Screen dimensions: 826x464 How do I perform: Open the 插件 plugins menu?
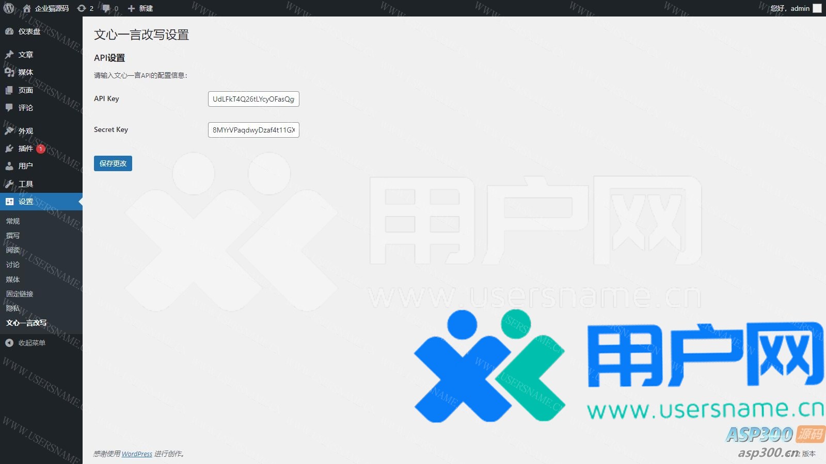click(26, 148)
